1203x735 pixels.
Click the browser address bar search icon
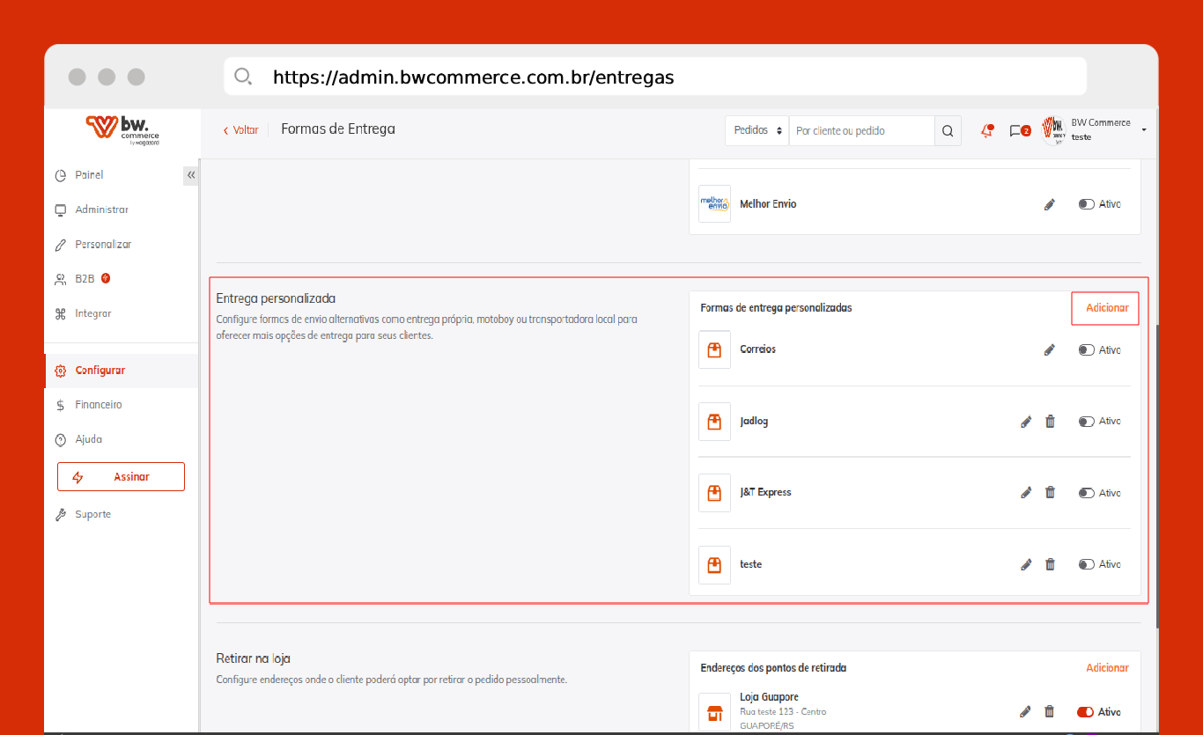(243, 77)
